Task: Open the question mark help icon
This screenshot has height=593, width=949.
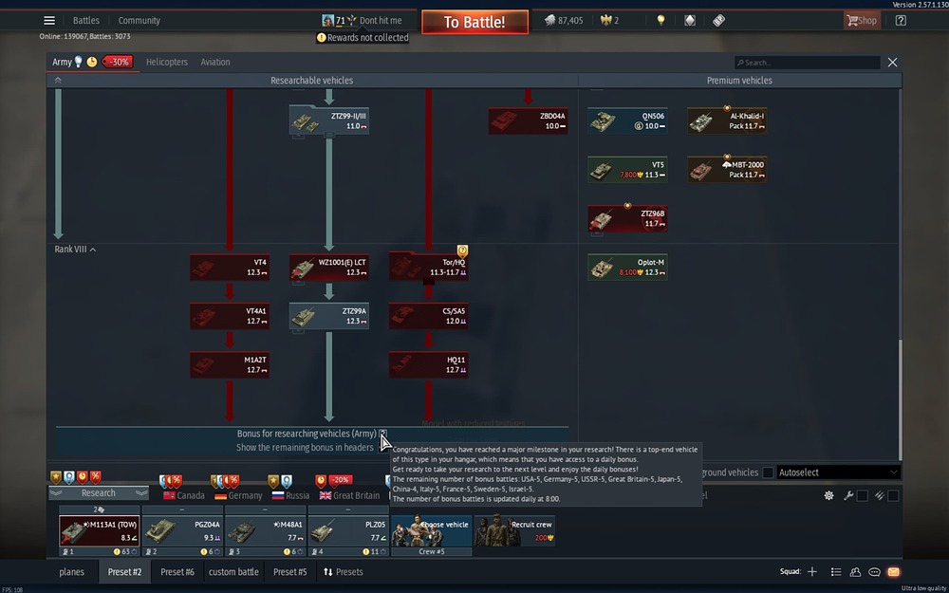Action: 901,21
